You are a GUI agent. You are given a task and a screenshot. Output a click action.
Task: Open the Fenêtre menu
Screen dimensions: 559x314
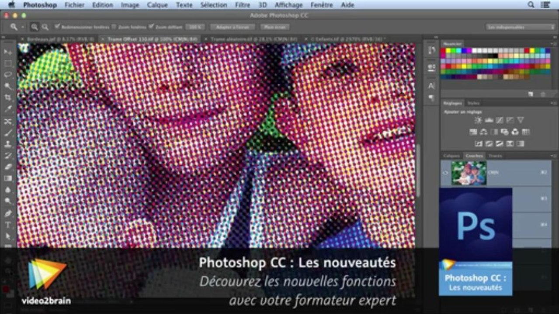click(321, 5)
